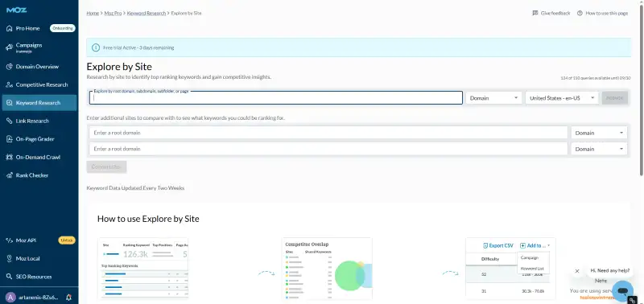Dismiss the 'Need any help?' chat popup
This screenshot has height=304, width=644.
[x=577, y=271]
